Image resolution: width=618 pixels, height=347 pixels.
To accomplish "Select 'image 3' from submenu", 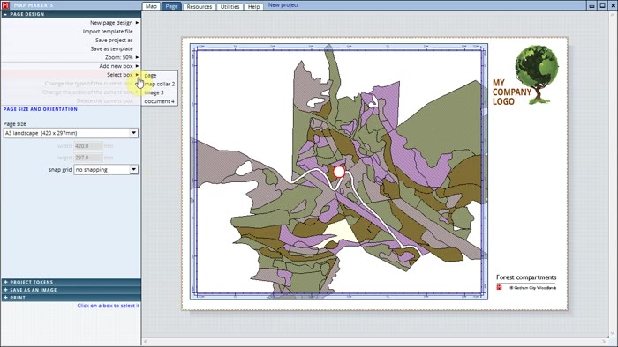I will (x=154, y=92).
